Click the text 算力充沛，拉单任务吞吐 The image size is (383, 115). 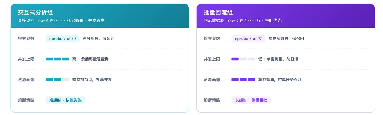tap(280, 79)
